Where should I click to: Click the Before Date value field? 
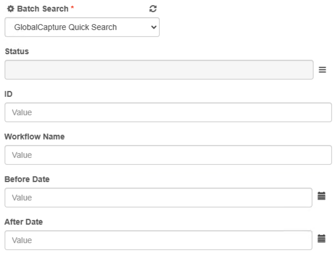[x=158, y=198]
